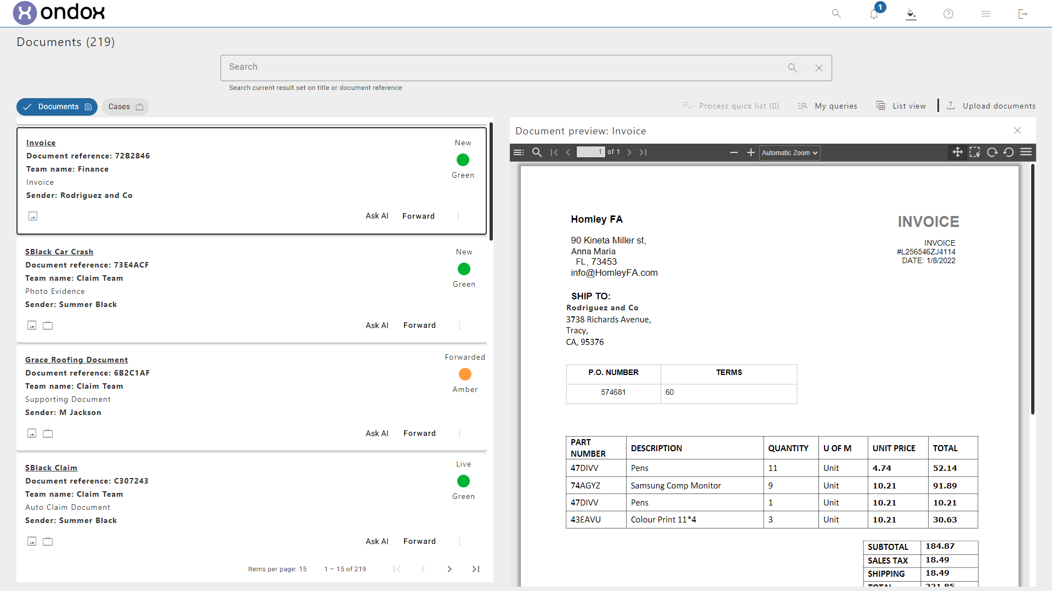Open the notifications bell icon

point(874,14)
